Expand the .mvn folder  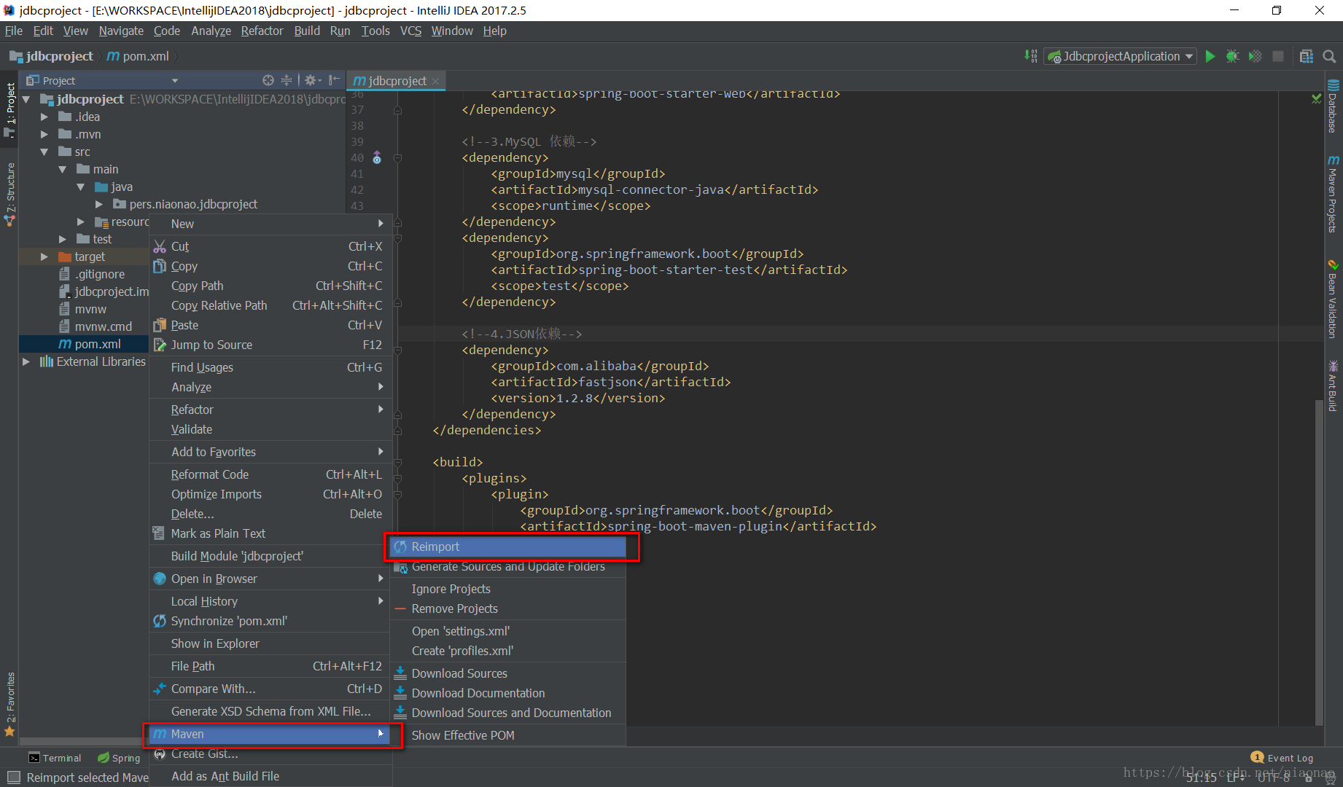click(44, 134)
